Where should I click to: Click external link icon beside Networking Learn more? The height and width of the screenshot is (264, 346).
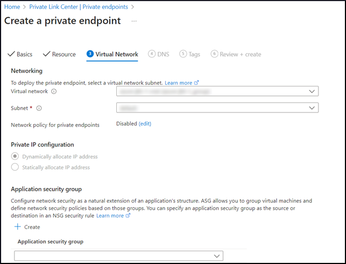tap(197, 83)
